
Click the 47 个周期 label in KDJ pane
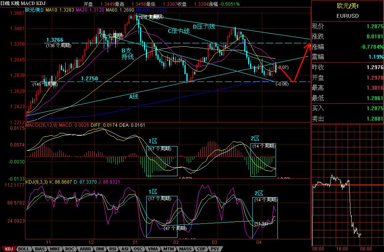(175, 228)
